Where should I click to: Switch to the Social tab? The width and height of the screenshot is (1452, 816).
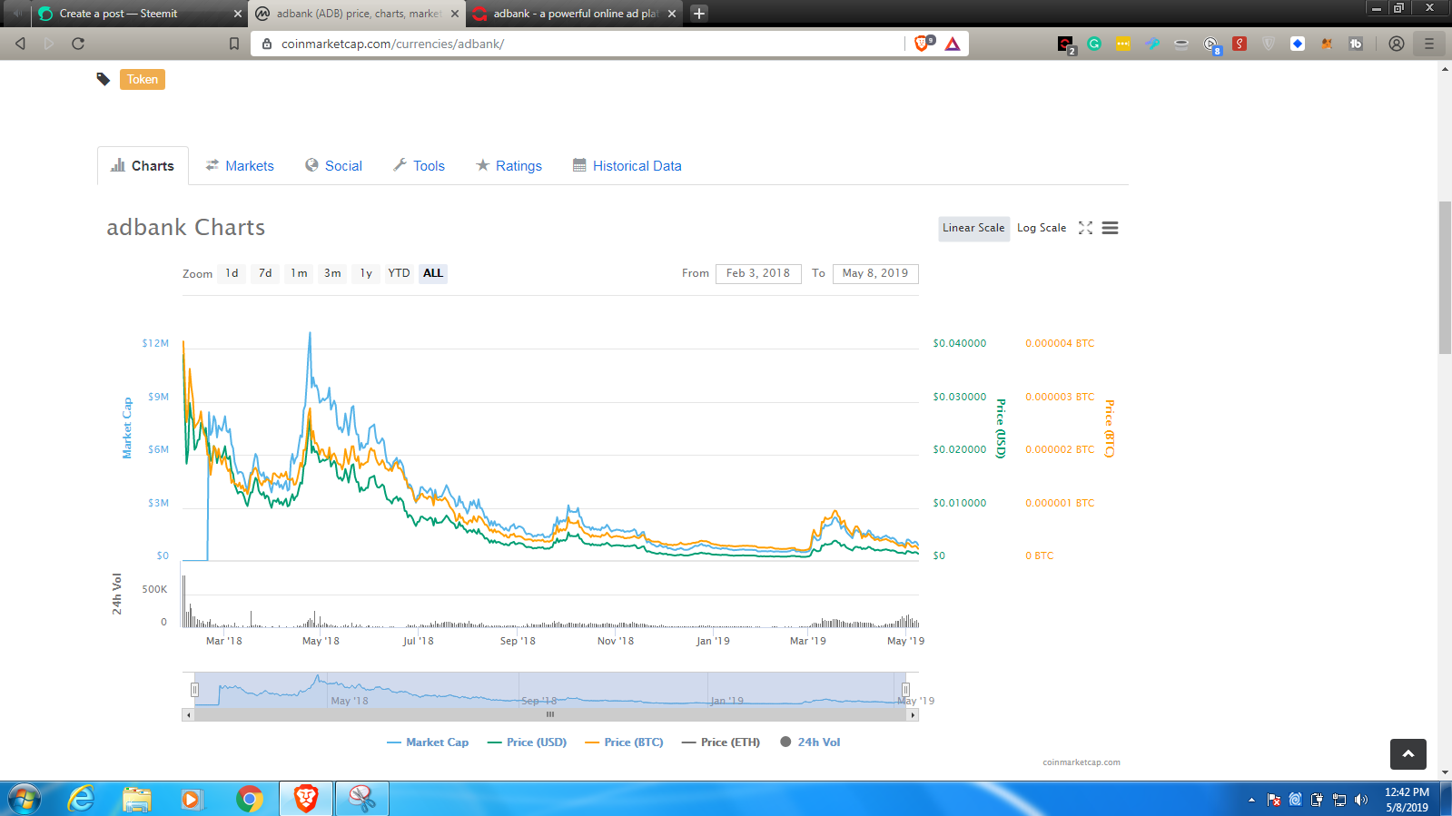coord(333,166)
